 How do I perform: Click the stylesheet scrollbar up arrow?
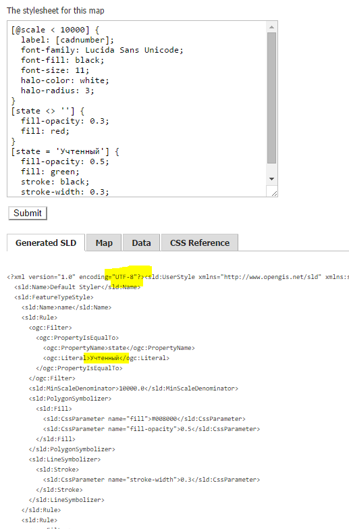click(x=271, y=27)
